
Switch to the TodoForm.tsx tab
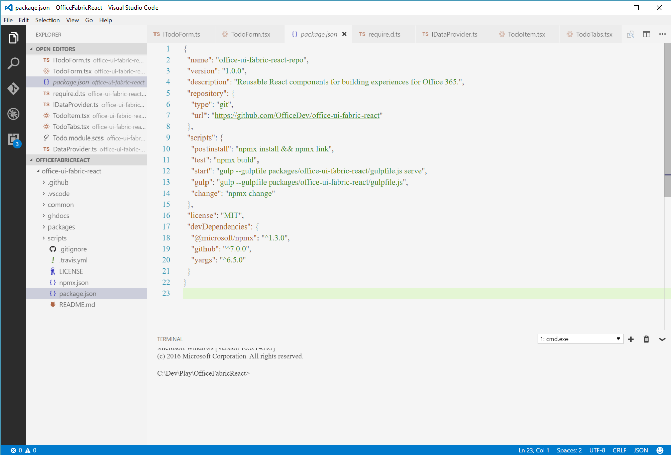pyautogui.click(x=250, y=34)
